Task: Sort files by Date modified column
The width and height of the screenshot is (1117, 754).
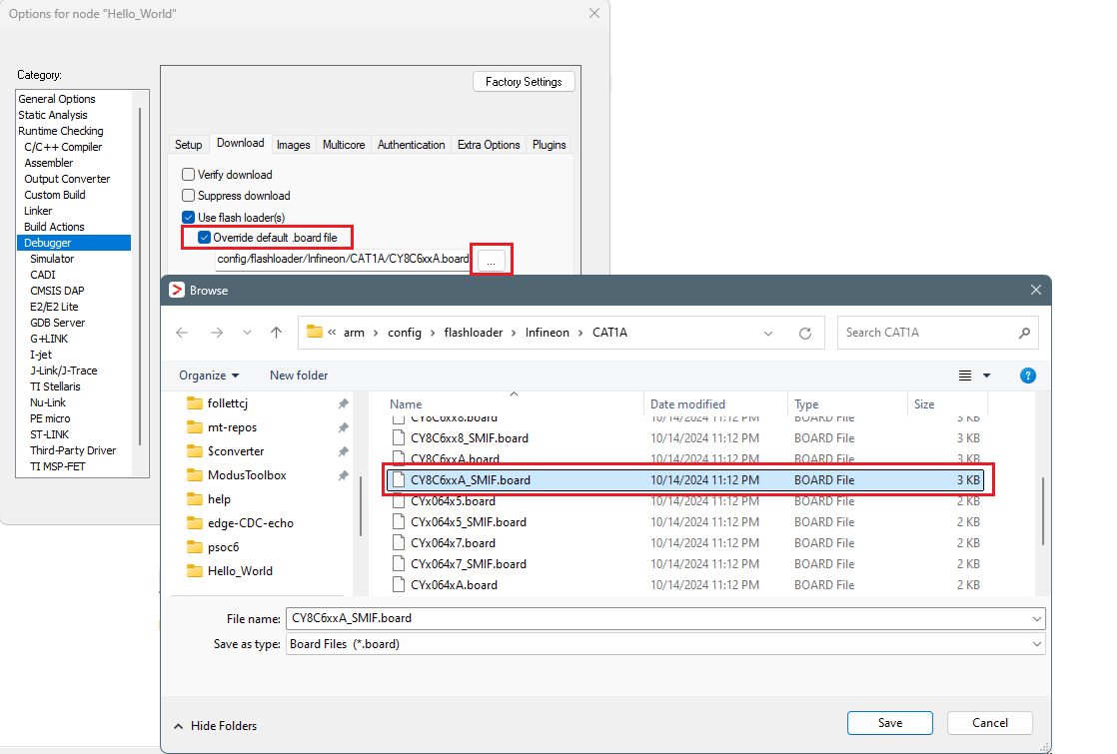Action: pos(687,403)
